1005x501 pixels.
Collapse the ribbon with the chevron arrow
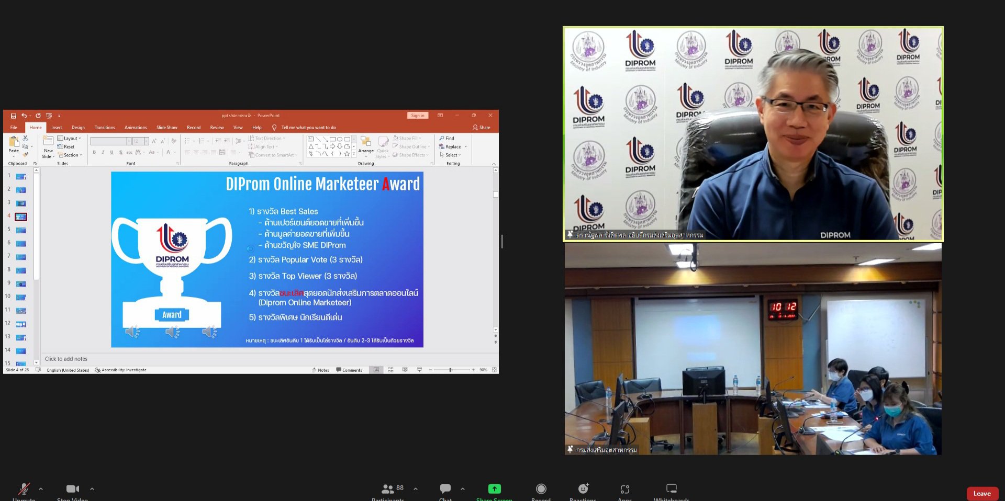pos(494,164)
